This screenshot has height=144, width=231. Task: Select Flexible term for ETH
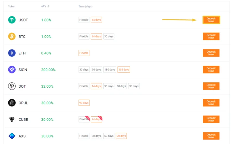pos(84,53)
